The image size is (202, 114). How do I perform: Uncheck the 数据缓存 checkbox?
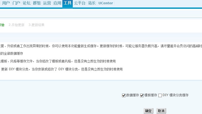124,95
